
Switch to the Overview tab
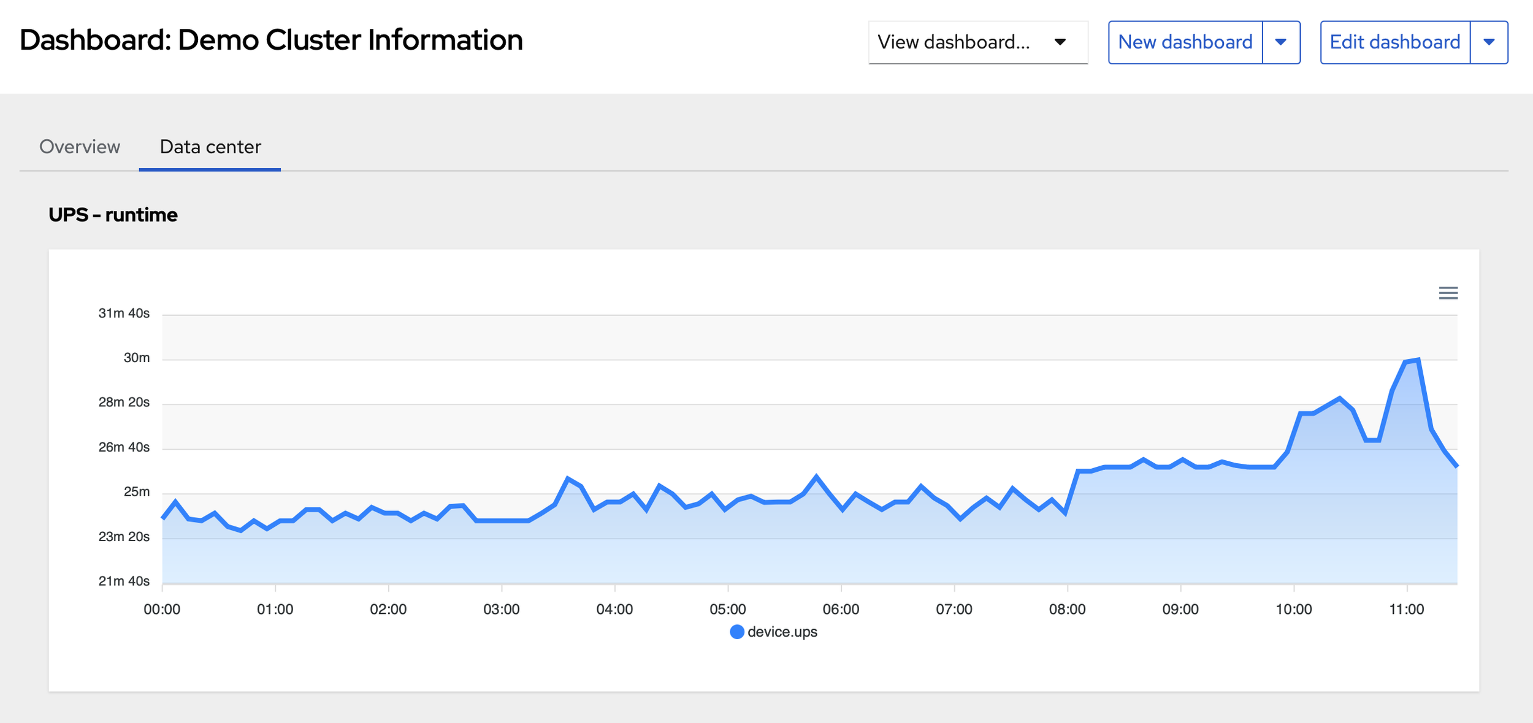tap(80, 147)
